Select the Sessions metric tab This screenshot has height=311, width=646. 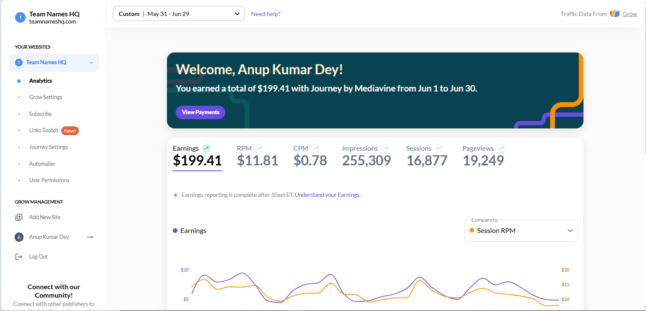[427, 156]
